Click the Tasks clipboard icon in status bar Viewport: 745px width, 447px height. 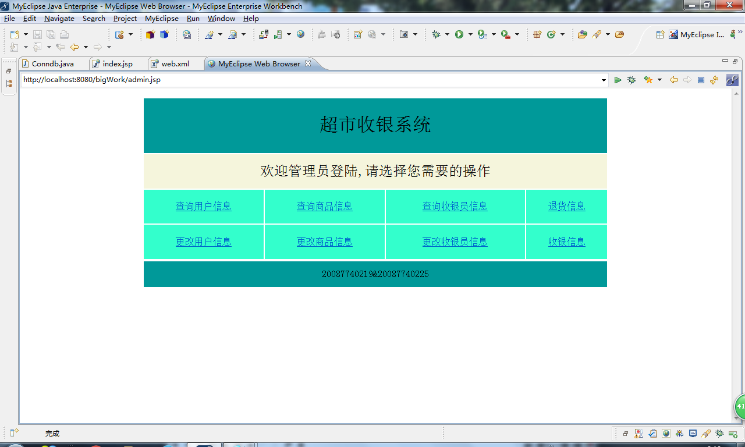pyautogui.click(x=652, y=433)
